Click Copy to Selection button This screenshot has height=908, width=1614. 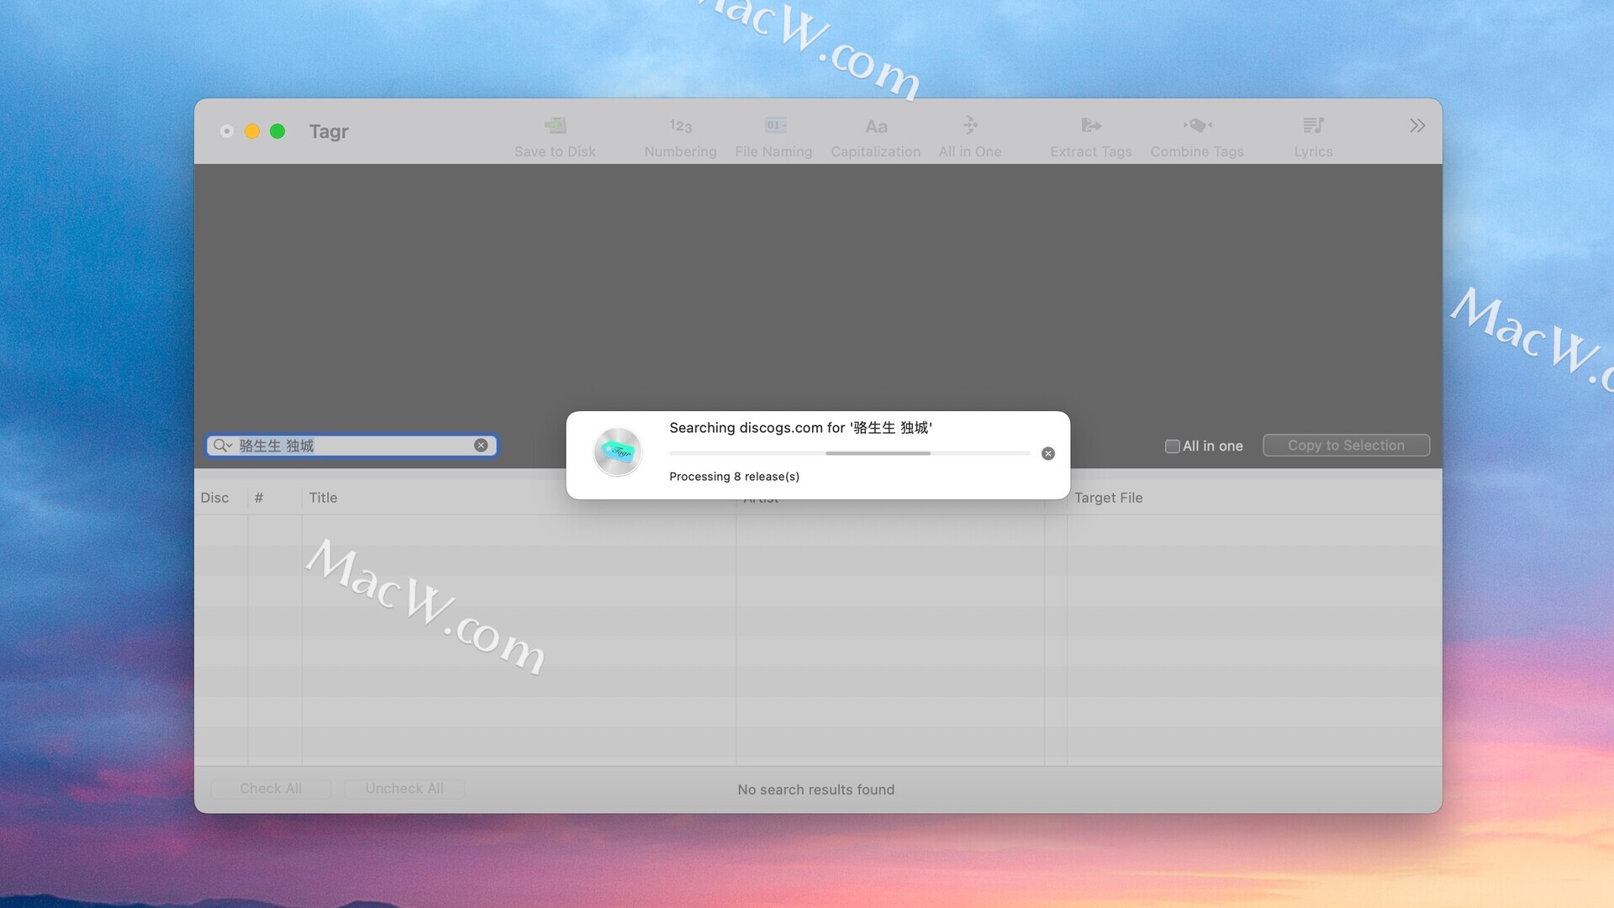pos(1346,445)
